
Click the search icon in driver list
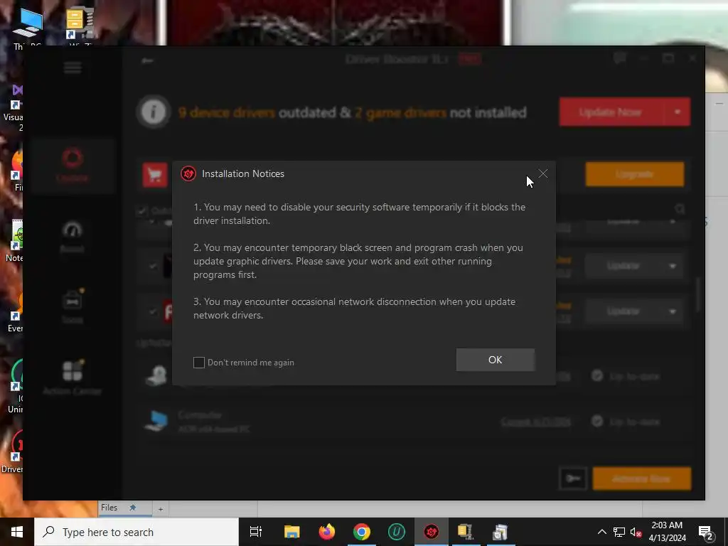(680, 209)
